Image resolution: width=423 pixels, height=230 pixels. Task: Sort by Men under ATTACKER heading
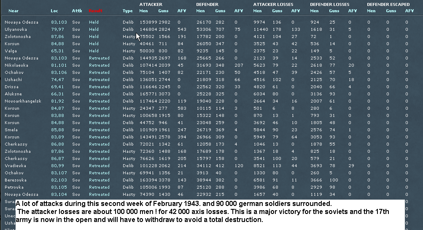tap(143, 11)
